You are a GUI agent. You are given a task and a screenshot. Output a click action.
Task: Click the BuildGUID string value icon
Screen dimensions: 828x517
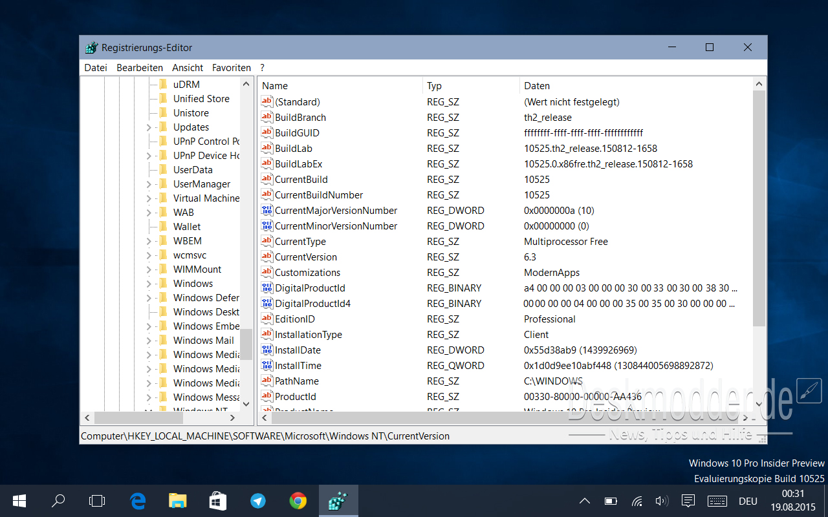267,132
